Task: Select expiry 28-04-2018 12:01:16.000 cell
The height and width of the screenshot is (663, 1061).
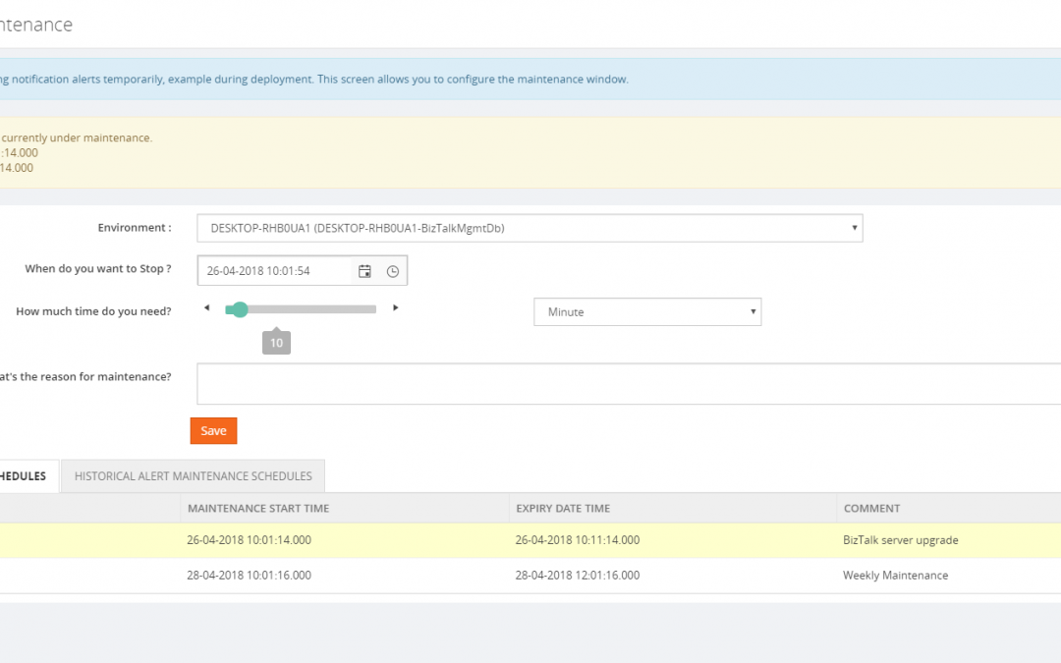Action: tap(578, 575)
